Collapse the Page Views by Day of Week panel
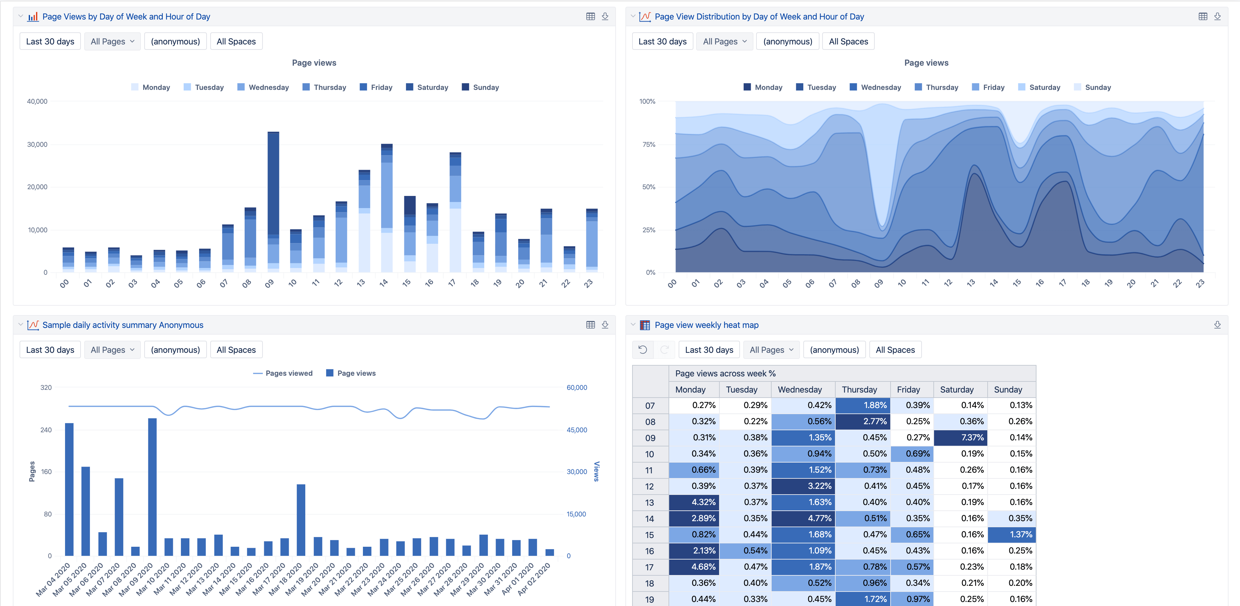Screen dimensions: 1240x606 21,16
